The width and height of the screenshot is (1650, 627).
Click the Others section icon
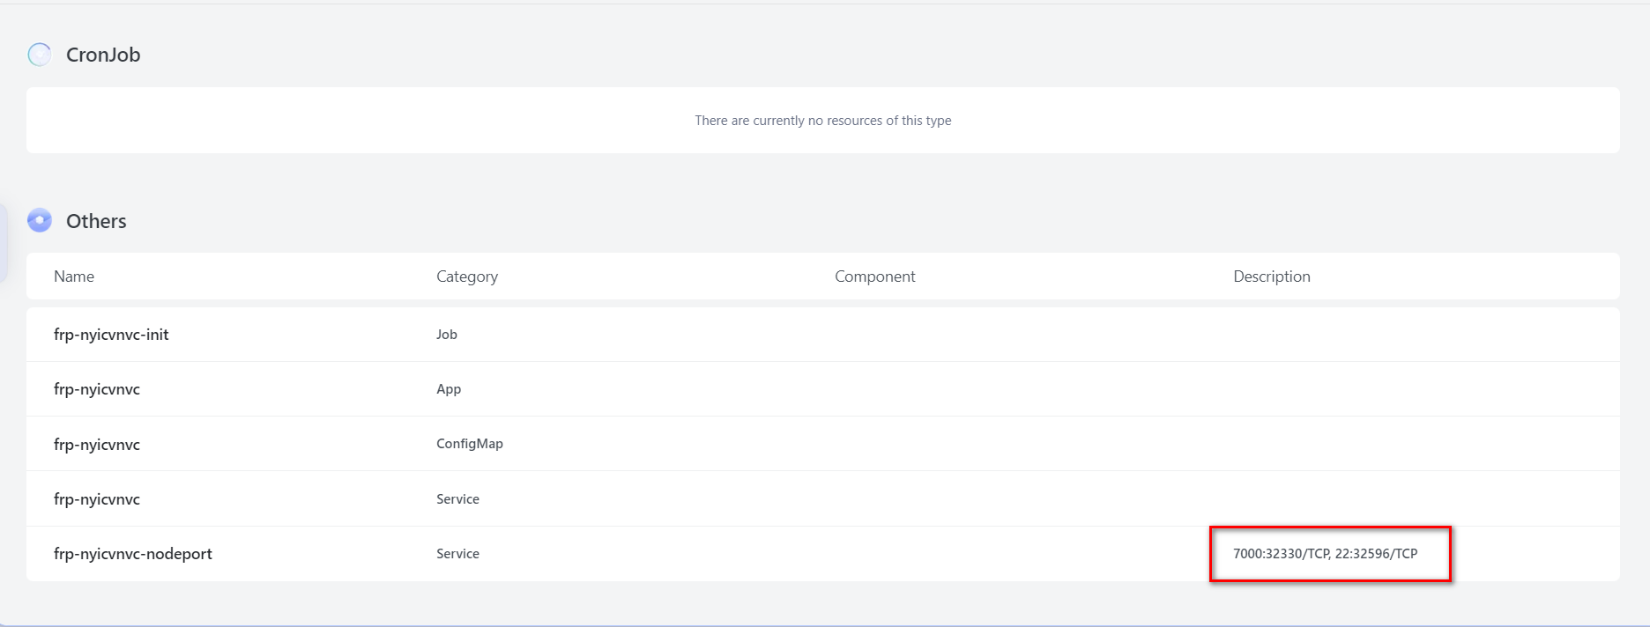tap(40, 220)
